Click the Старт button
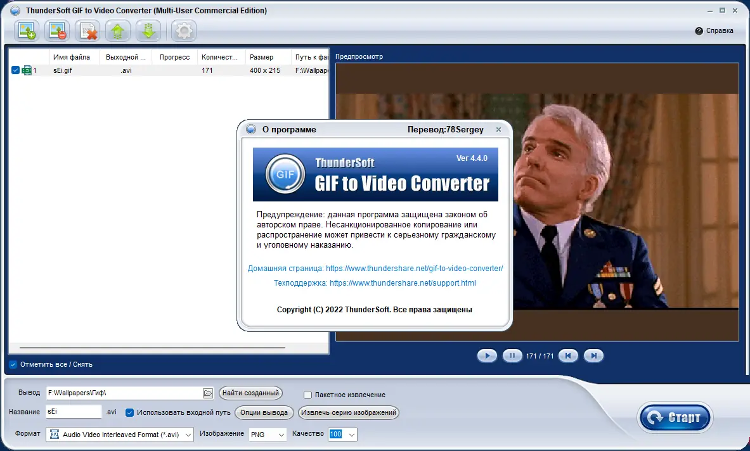This screenshot has height=451, width=750. [675, 417]
